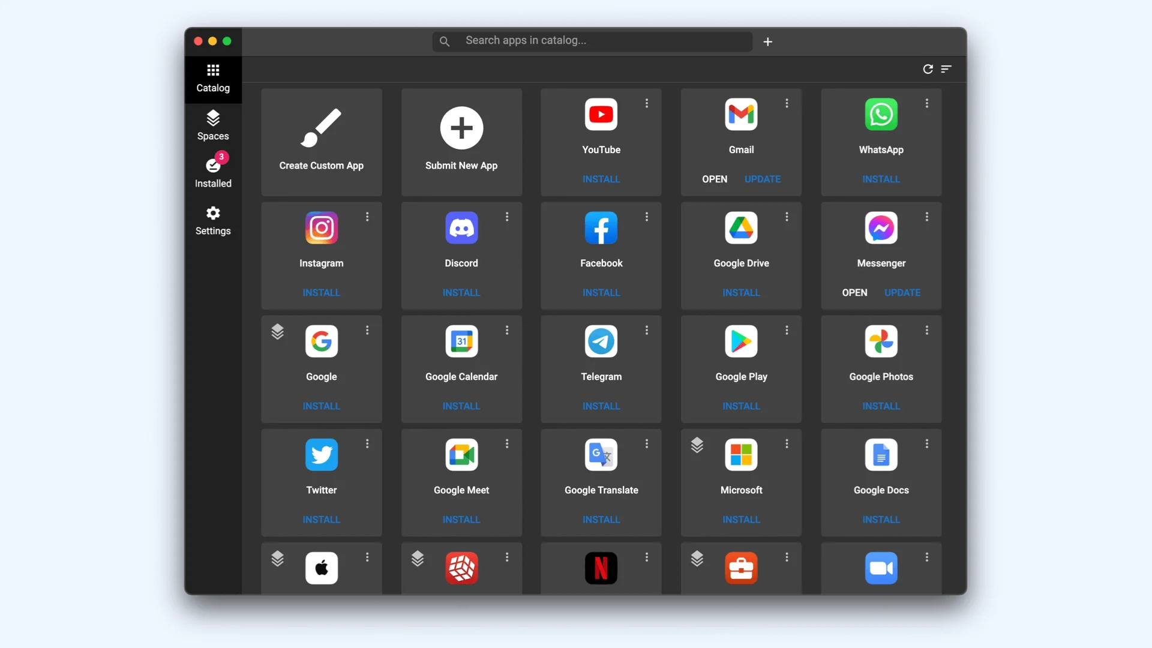This screenshot has height=648, width=1152.
Task: Click the Microsoft app icon
Action: pos(741,454)
